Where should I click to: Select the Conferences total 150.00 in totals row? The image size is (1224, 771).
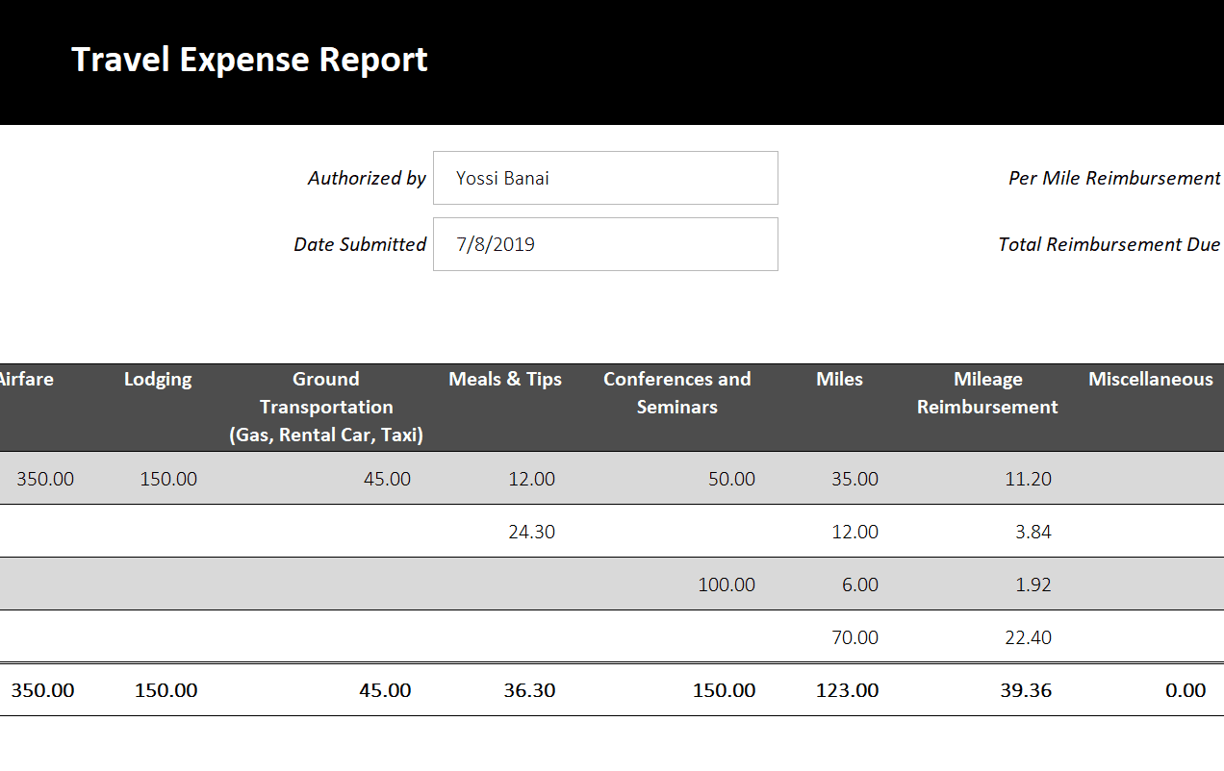(725, 690)
